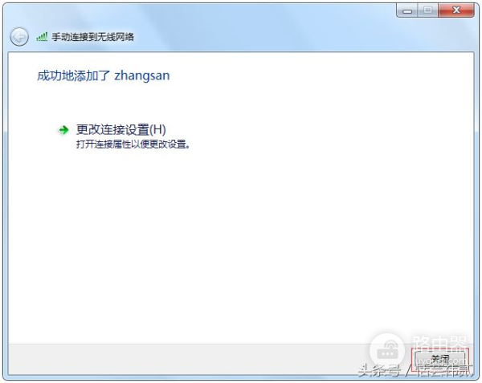The width and height of the screenshot is (482, 383).
Task: Click the luyouqi.com watermark text
Action: pyautogui.click(x=440, y=361)
